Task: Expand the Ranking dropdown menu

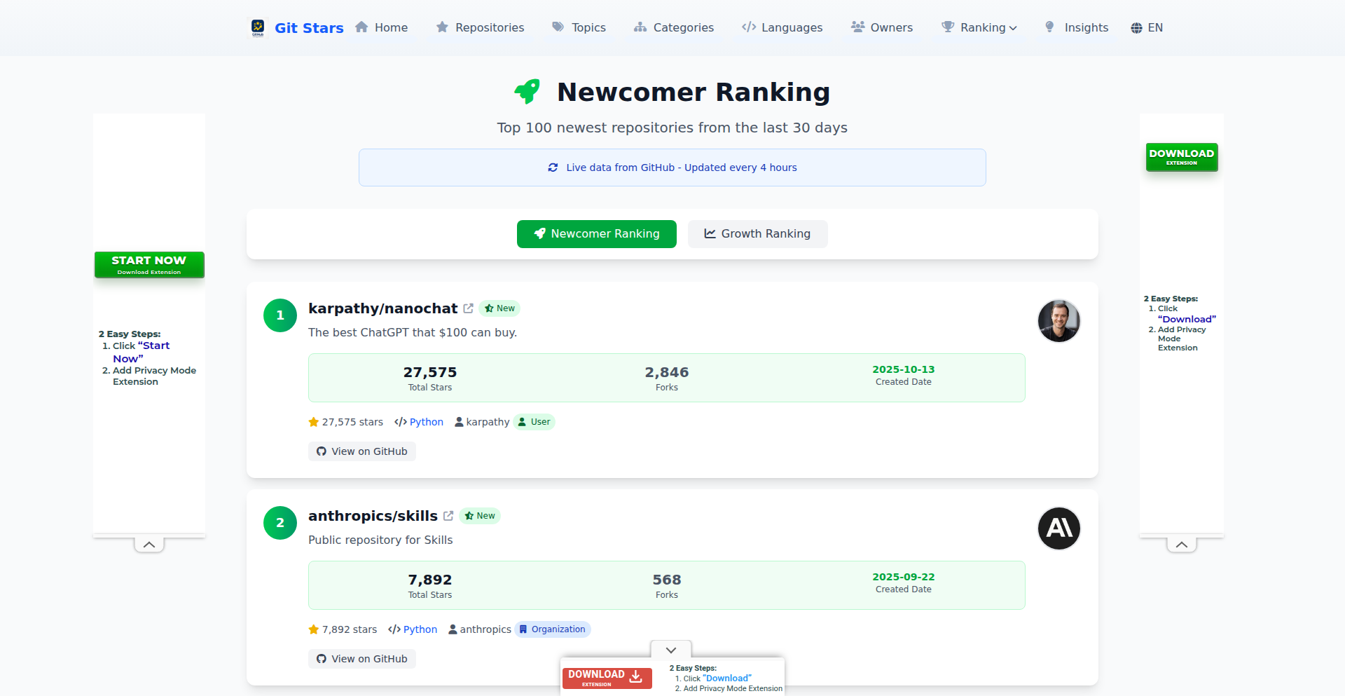Action: coord(979,27)
